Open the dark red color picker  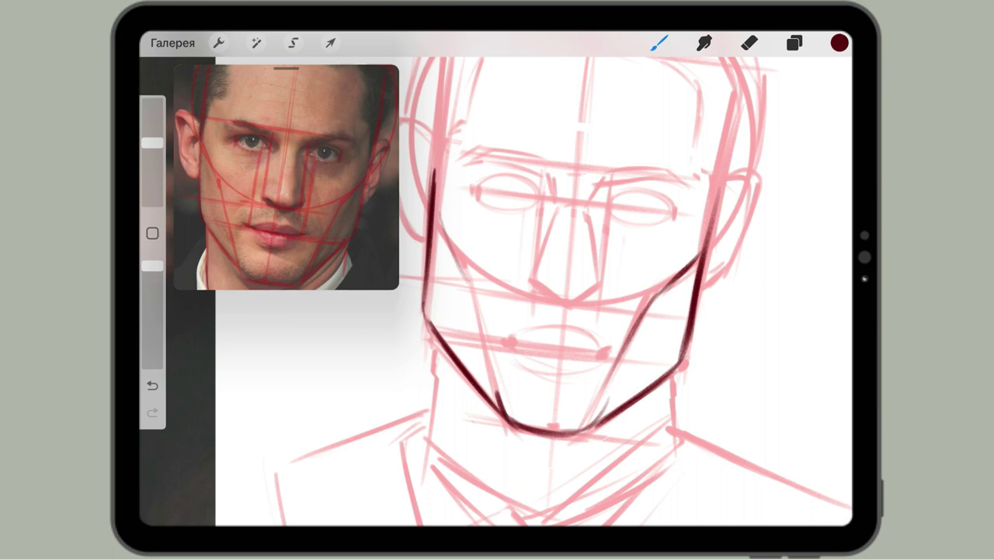coord(839,43)
